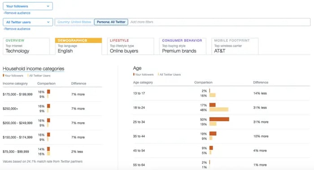The height and width of the screenshot is (170, 314).
Task: Click the 4% more difference value
Action: [260, 151]
